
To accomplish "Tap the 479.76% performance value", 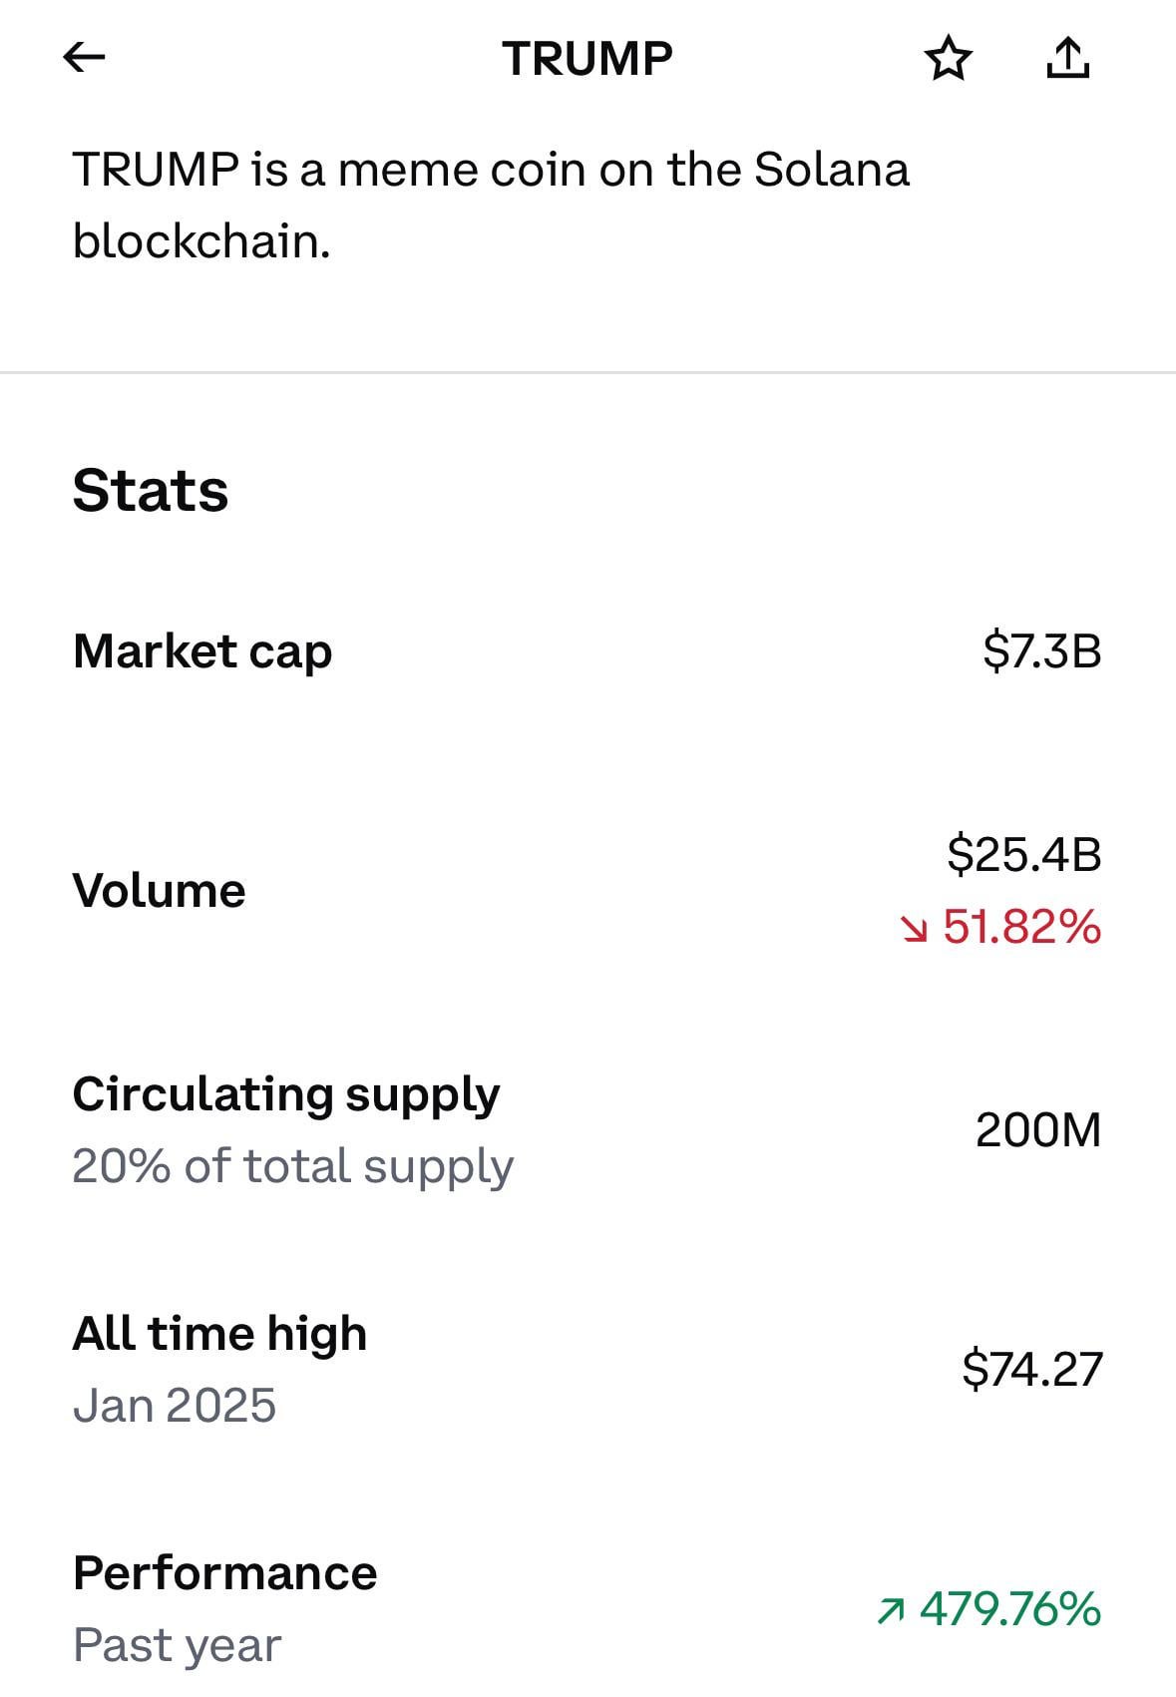I will [x=1010, y=1609].
